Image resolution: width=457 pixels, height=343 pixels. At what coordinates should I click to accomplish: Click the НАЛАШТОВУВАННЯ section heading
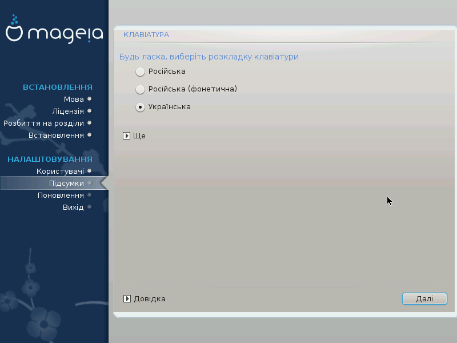[x=50, y=159]
